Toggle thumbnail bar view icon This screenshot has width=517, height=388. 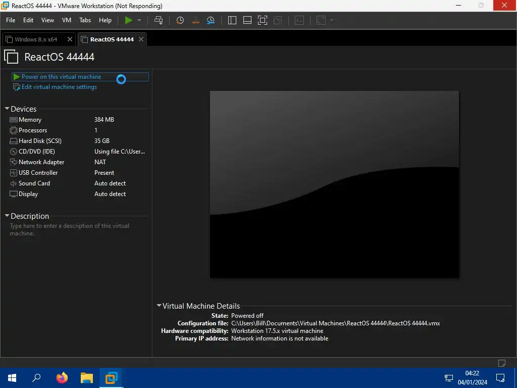[247, 20]
